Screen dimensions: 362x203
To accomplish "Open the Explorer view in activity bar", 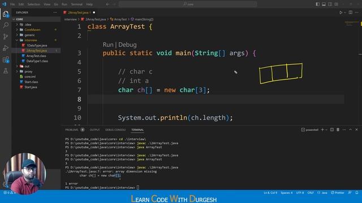I will (6, 14).
